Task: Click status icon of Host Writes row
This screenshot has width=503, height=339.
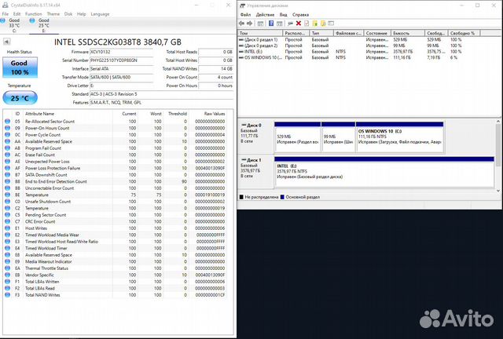Action: point(7,228)
